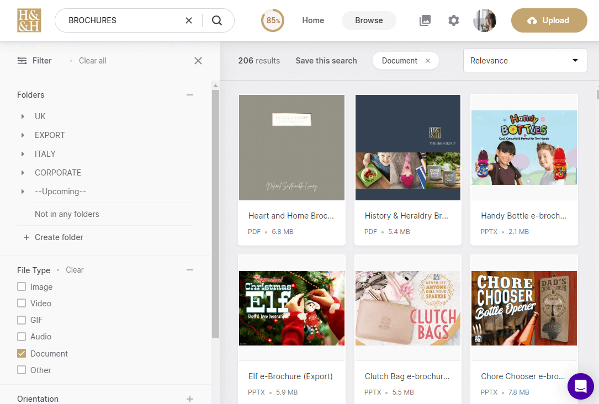Select the --Upcoming-- folder label
The width and height of the screenshot is (599, 404).
tap(60, 192)
